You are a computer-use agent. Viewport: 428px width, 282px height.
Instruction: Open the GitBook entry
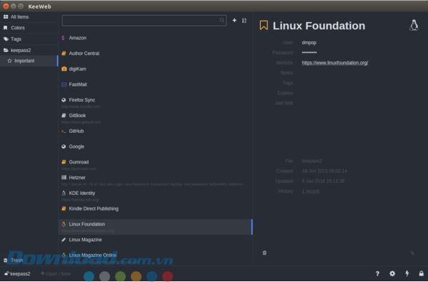(x=155, y=117)
